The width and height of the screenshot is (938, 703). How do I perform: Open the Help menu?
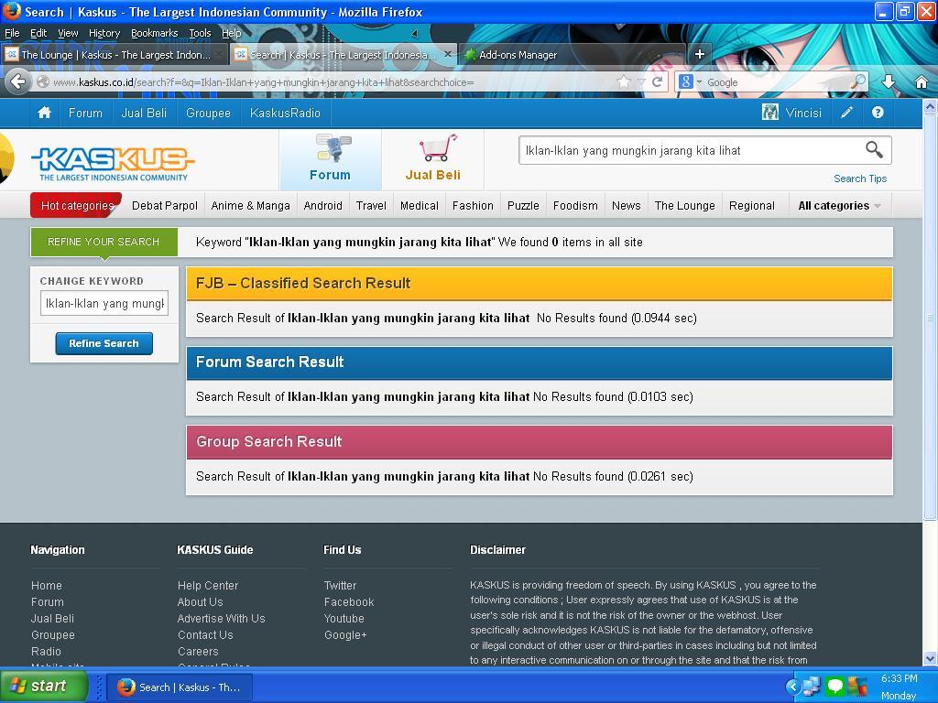[232, 33]
